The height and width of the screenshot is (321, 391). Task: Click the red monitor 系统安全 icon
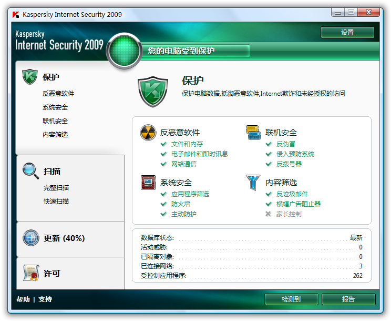(148, 183)
